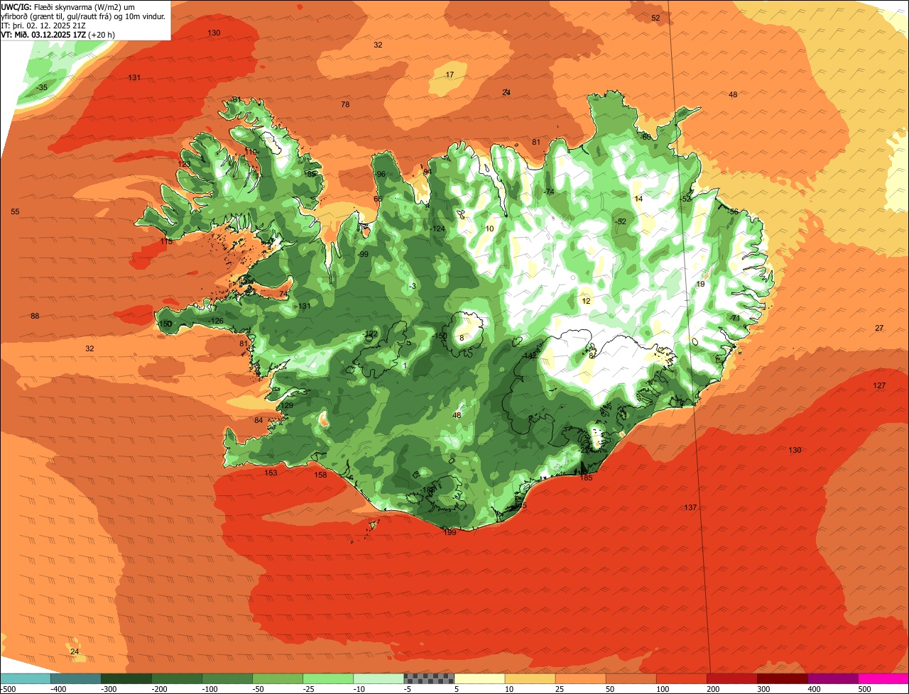This screenshot has height=694, width=909.
Task: Click the sea value '158' off the southwest coast
Action: (x=321, y=475)
